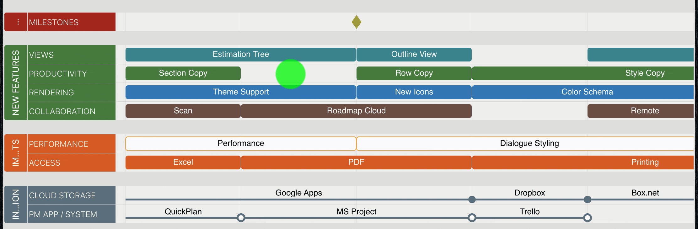Select the Google Apps timeline label

(298, 193)
